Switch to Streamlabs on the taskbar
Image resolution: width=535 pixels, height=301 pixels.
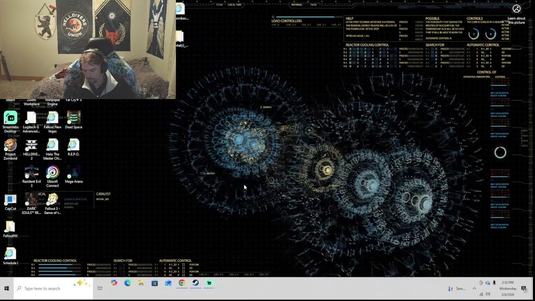point(209,283)
